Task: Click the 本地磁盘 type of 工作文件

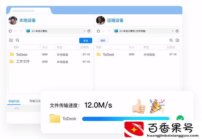Action: point(62,62)
